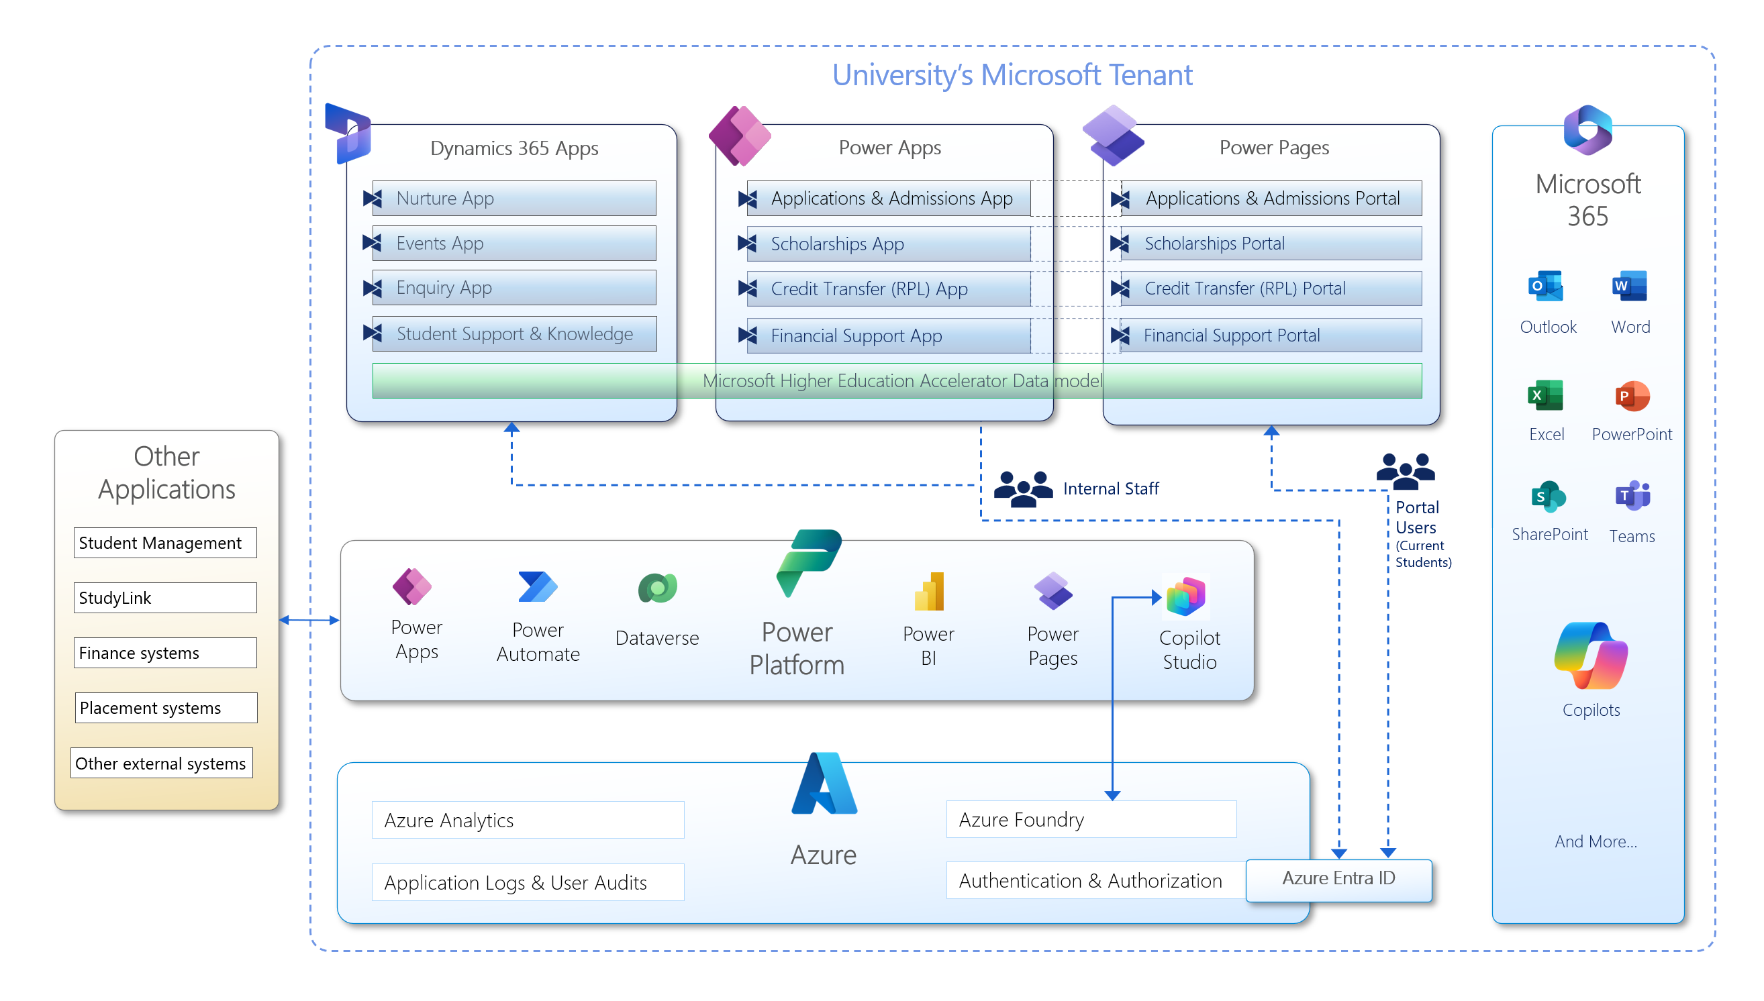Select Credit Transfer (RPL) Portal box
This screenshot has height=1001, width=1764.
pos(1270,288)
